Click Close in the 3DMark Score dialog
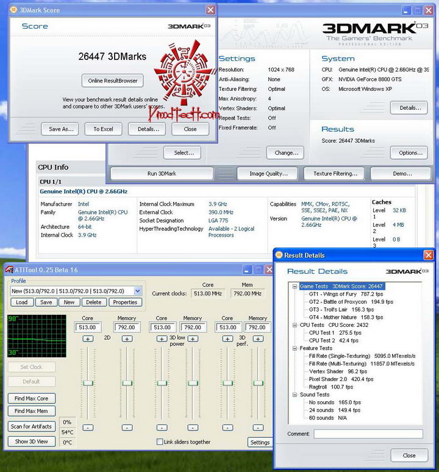 pyautogui.click(x=190, y=129)
